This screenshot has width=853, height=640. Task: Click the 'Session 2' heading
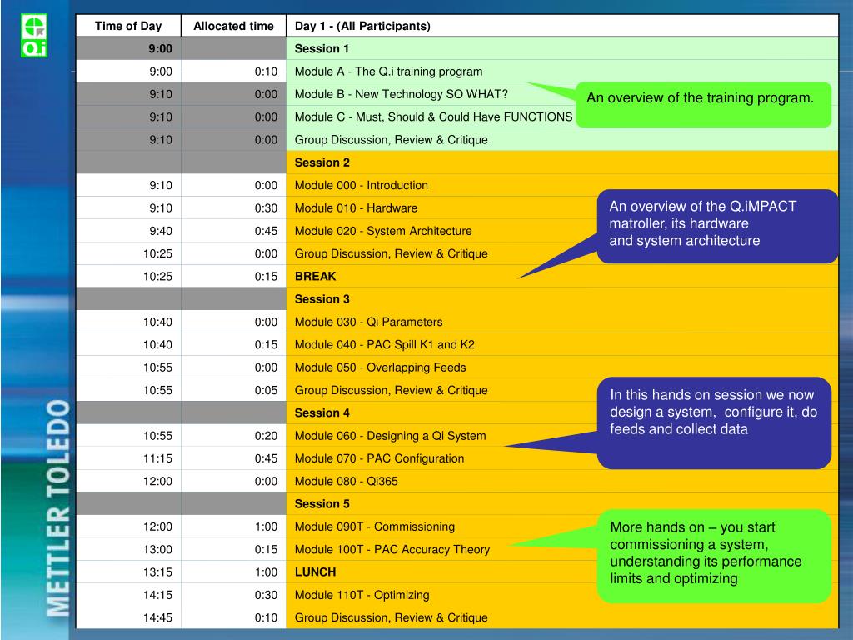322,162
